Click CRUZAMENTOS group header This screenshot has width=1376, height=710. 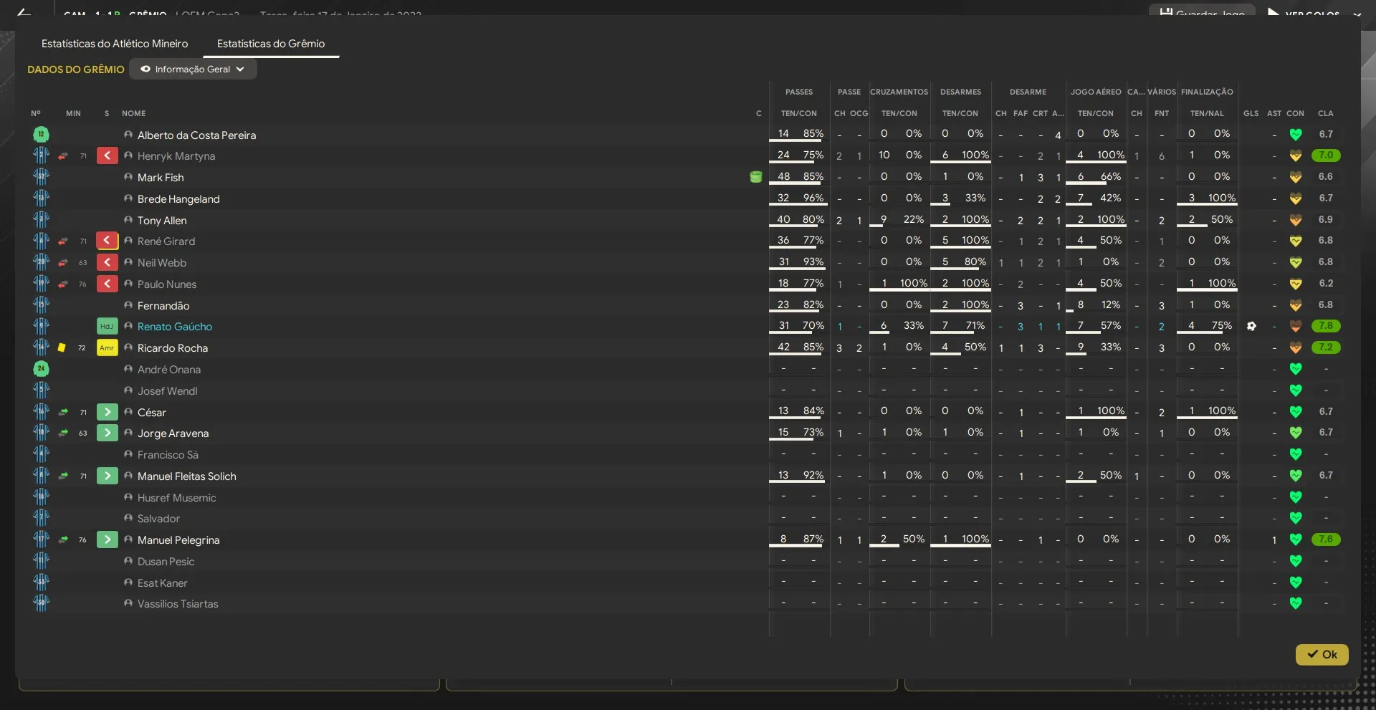pyautogui.click(x=899, y=92)
